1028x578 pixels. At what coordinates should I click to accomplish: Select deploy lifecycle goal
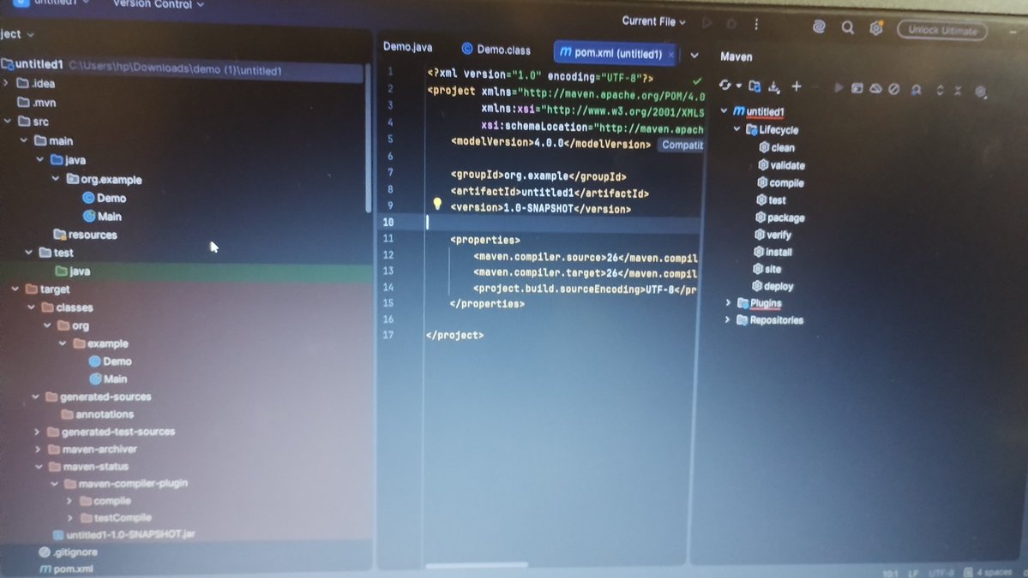tap(773, 286)
